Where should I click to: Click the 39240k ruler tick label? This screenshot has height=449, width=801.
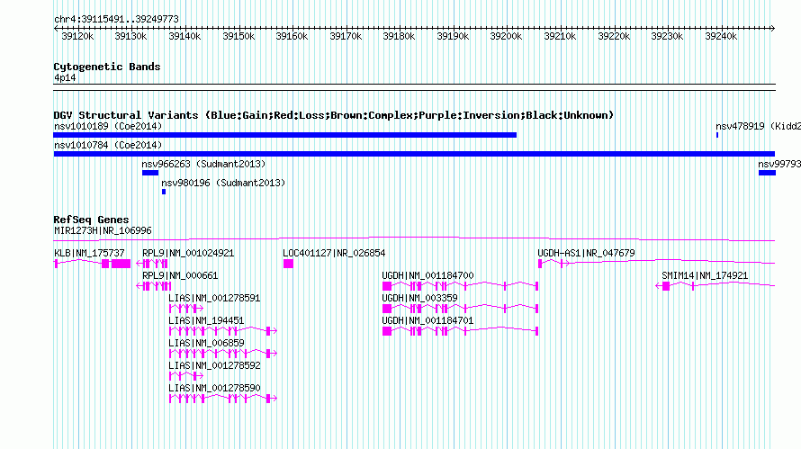coord(721,36)
